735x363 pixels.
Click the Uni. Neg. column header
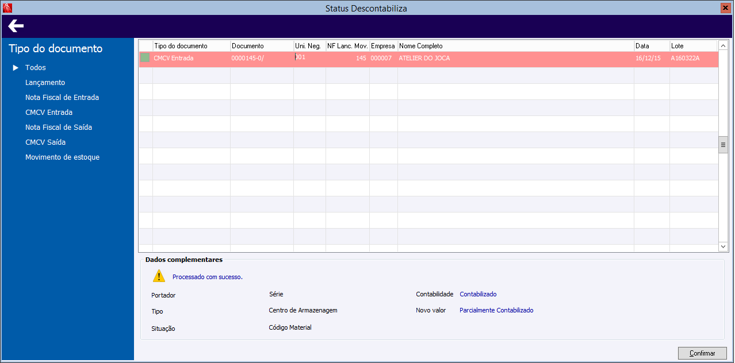click(309, 46)
